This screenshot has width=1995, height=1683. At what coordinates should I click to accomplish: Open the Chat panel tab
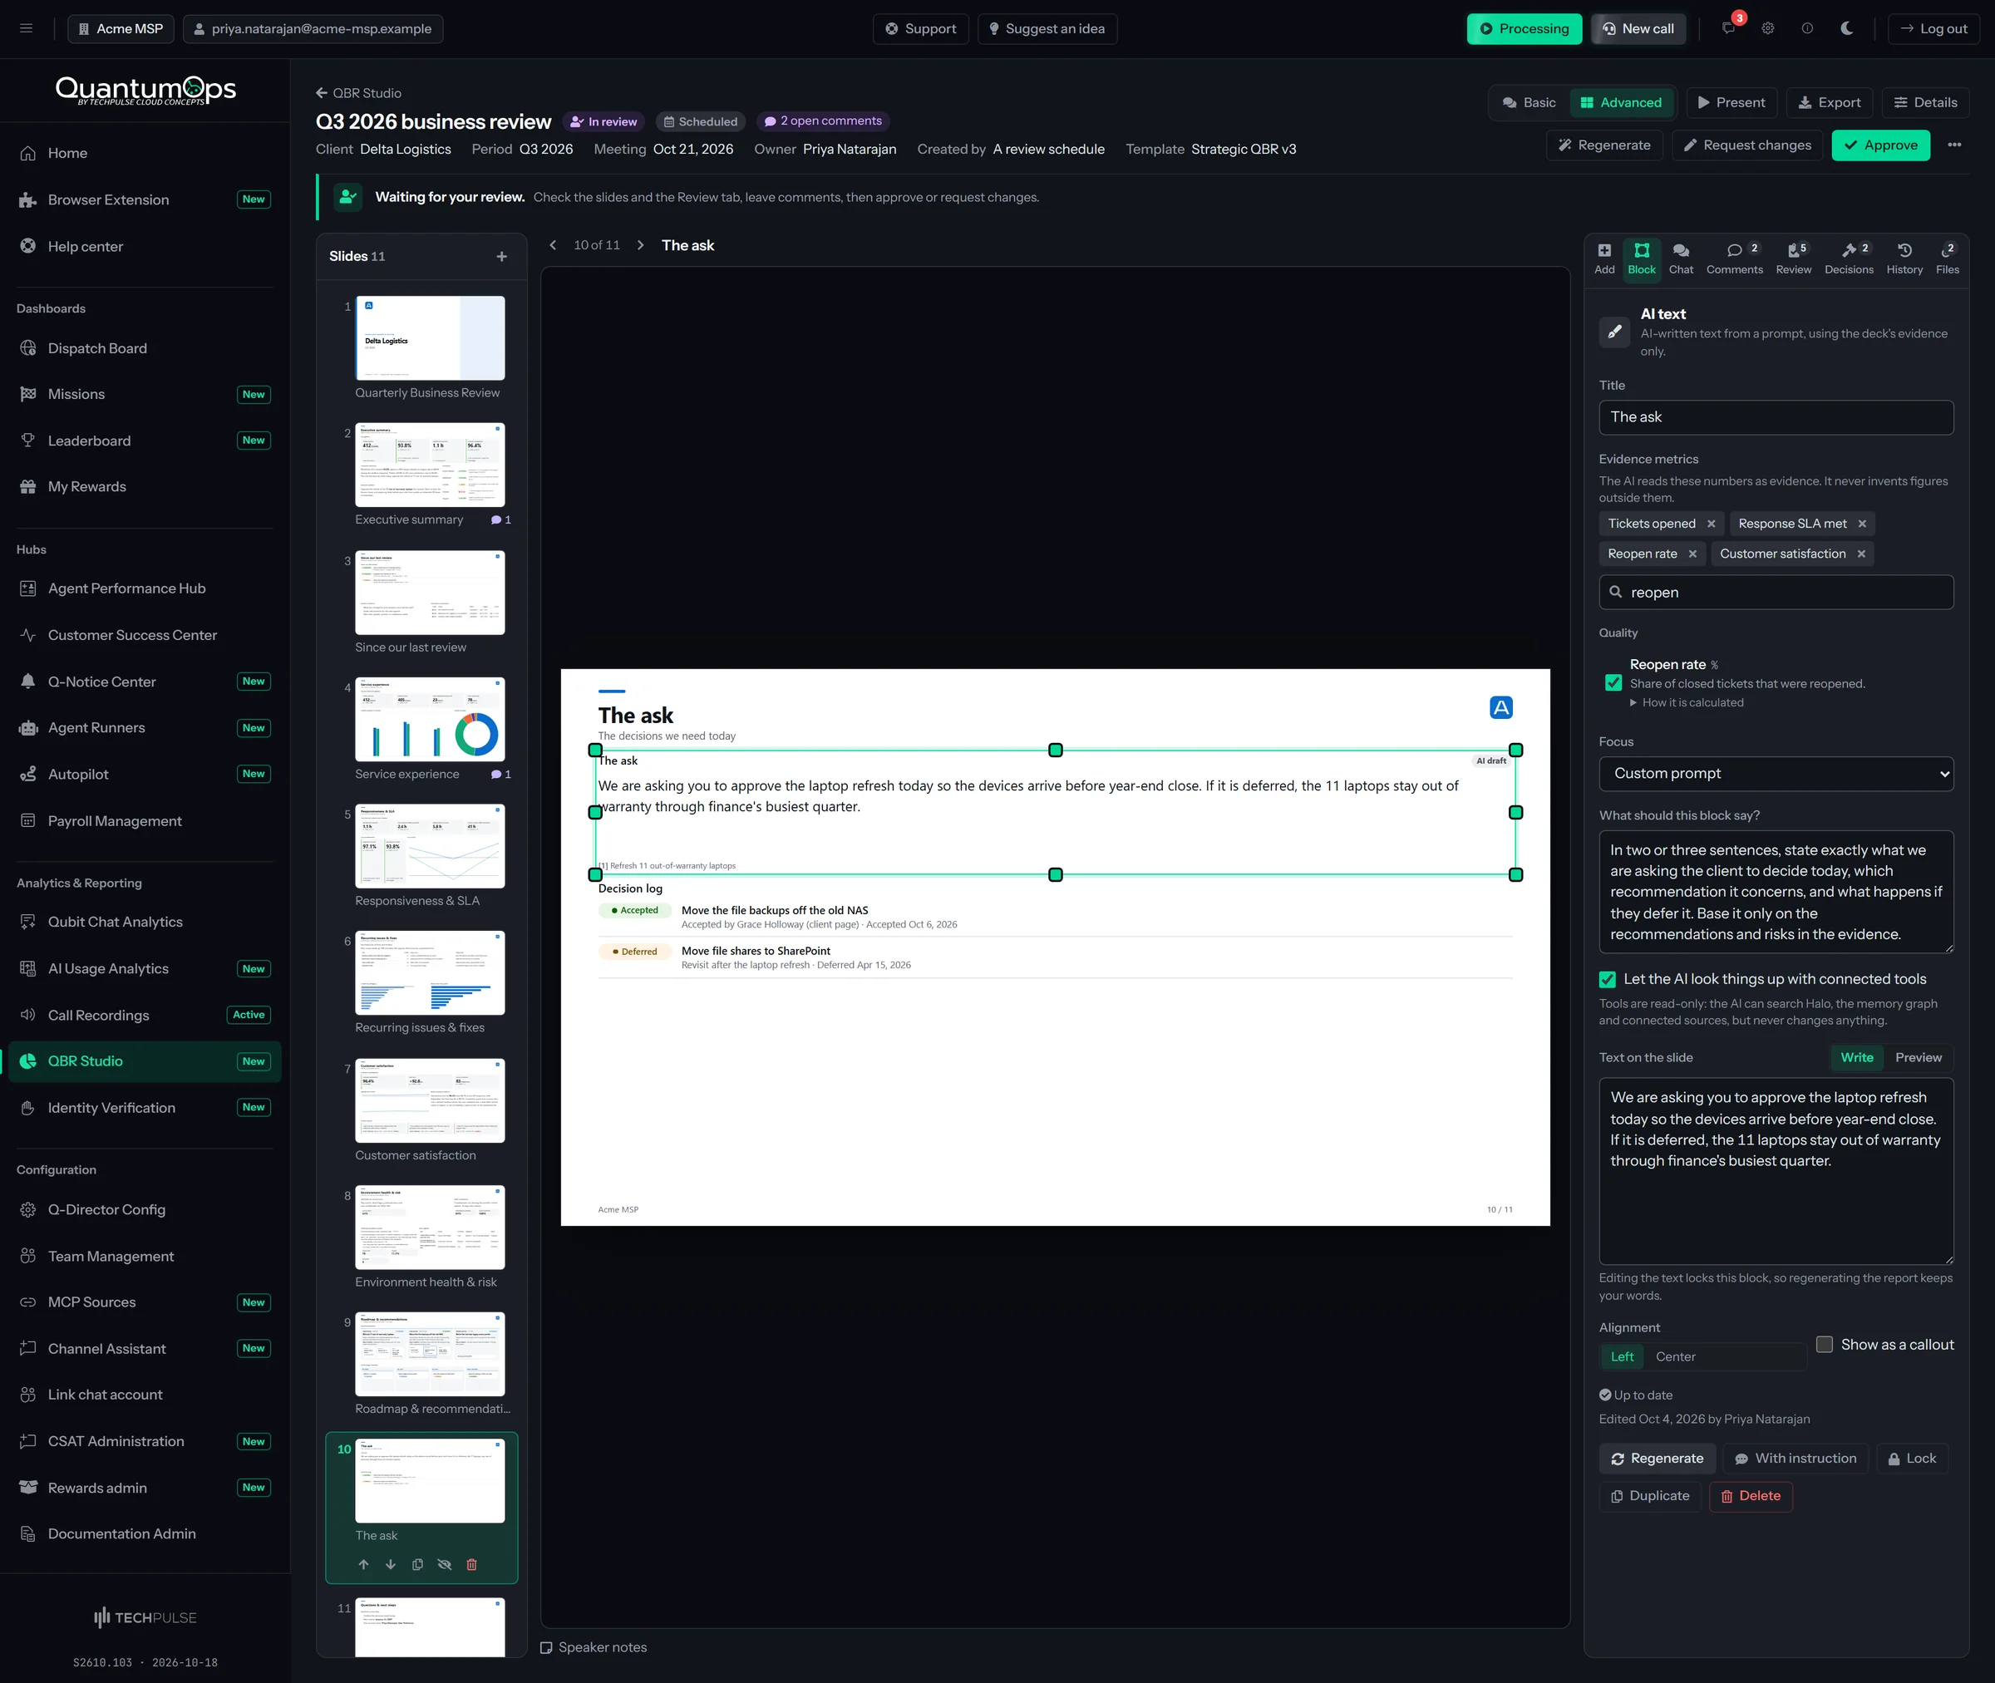point(1680,258)
